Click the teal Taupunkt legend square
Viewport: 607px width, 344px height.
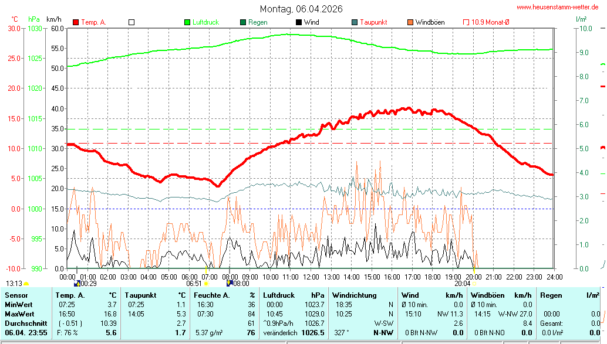tap(355, 22)
